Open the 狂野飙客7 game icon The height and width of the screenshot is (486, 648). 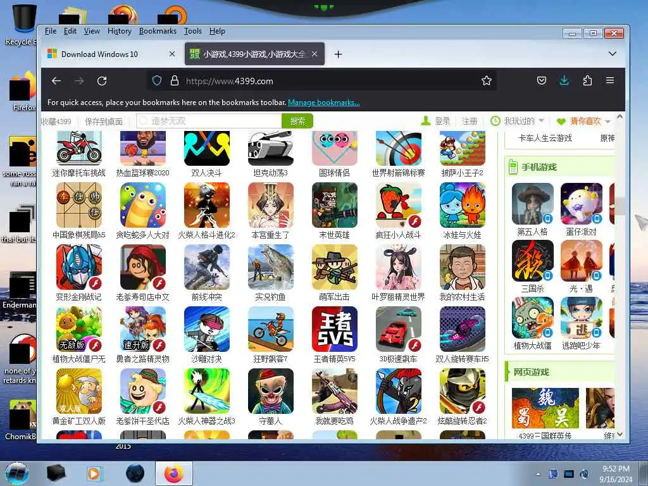(x=271, y=329)
